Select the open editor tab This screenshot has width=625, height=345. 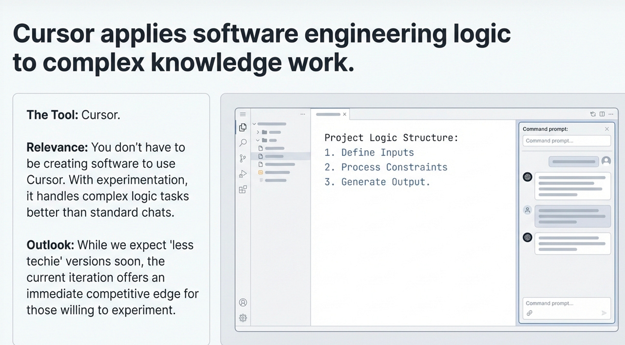click(x=331, y=114)
